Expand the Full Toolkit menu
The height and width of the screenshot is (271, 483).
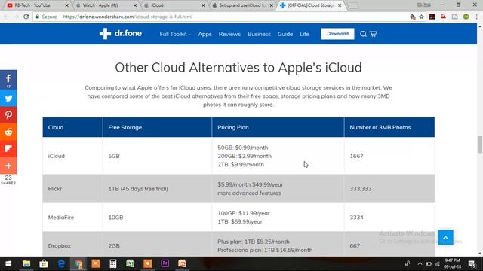(x=174, y=34)
